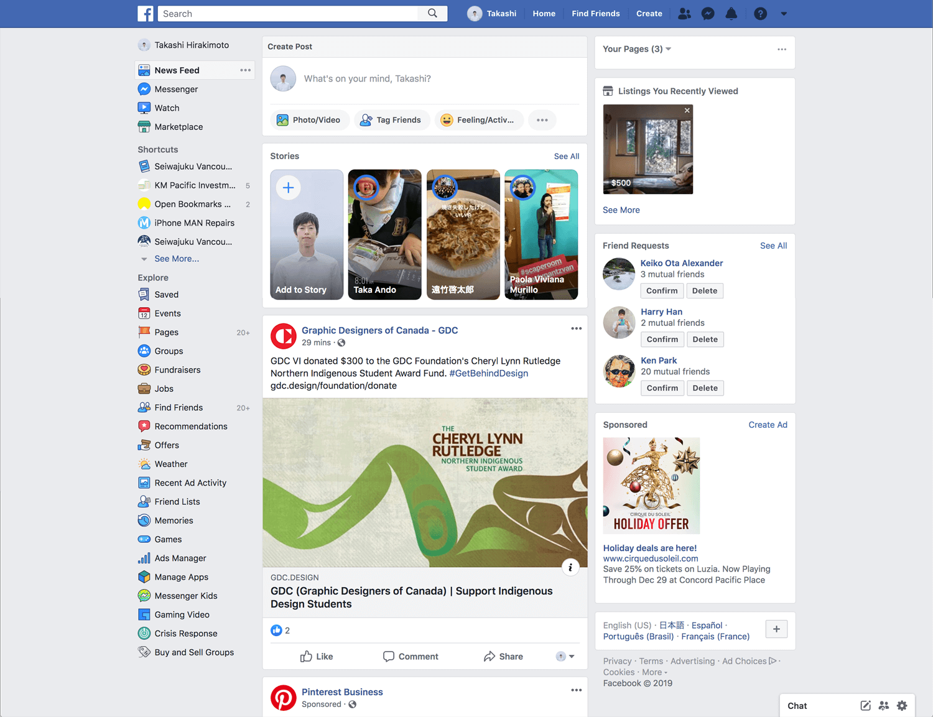
Task: Click the Facebook logo icon
Action: pos(146,14)
